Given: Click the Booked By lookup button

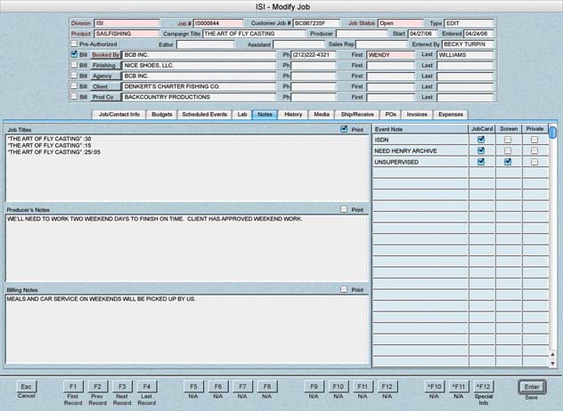Looking at the screenshot, I should point(105,54).
